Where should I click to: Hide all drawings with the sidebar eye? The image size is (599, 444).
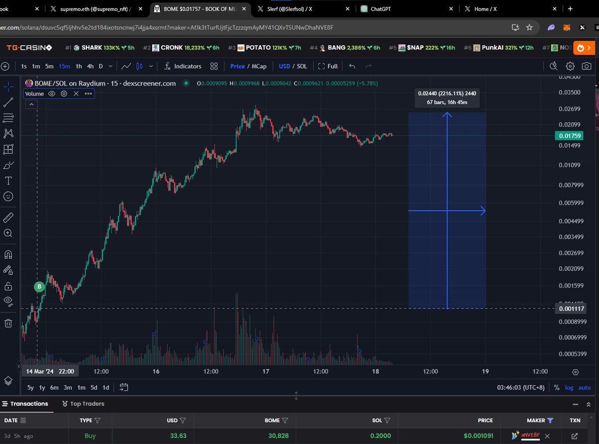coord(8,301)
